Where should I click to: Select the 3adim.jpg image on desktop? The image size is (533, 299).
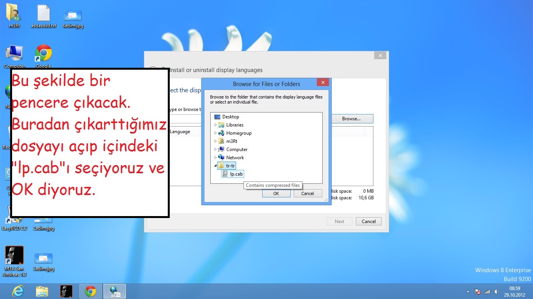click(43, 262)
